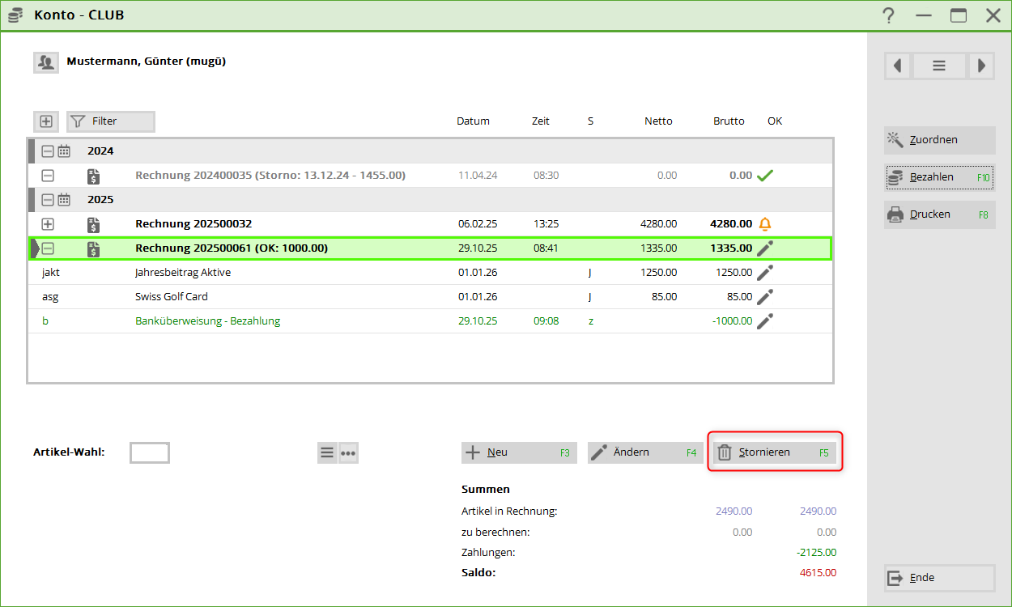Collapse Rechnung 202500061 invoice entries
The width and height of the screenshot is (1012, 607).
pos(48,248)
